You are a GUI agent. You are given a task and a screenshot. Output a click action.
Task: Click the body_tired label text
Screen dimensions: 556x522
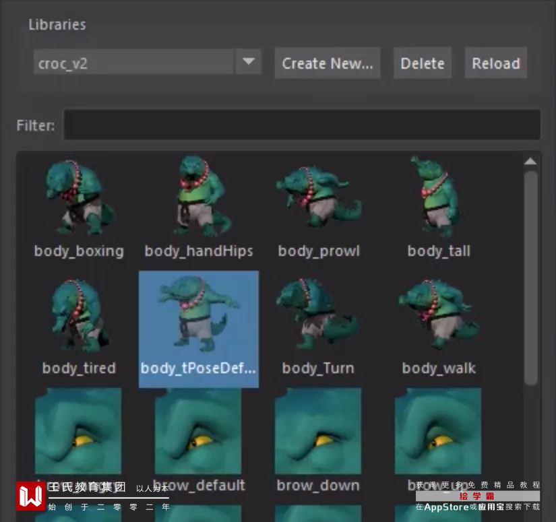[79, 368]
